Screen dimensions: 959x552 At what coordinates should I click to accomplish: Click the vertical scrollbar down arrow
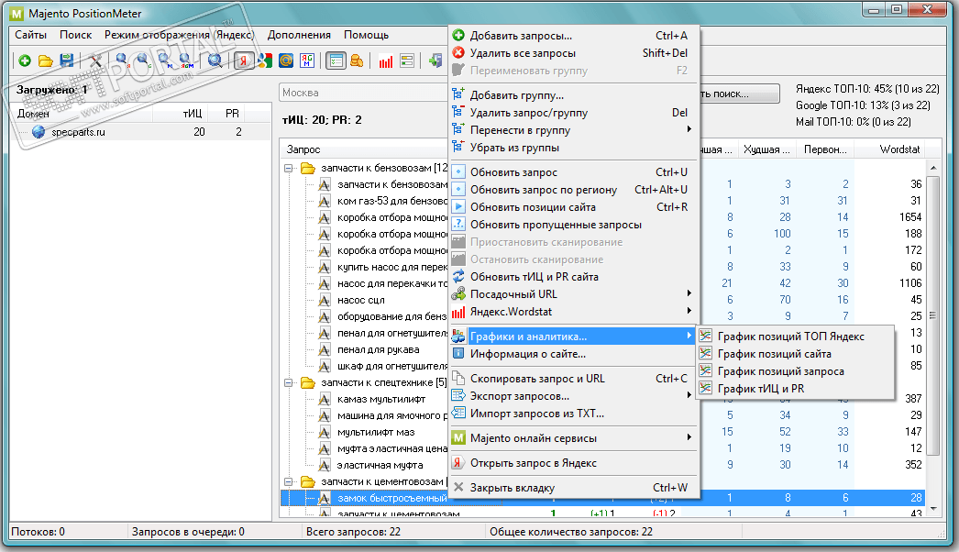932,509
